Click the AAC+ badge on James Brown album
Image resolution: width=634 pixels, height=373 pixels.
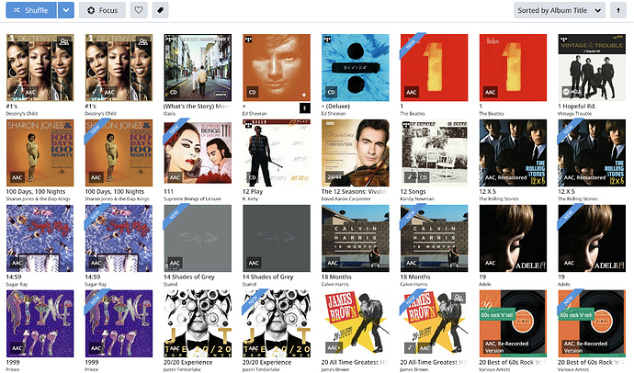pos(334,348)
